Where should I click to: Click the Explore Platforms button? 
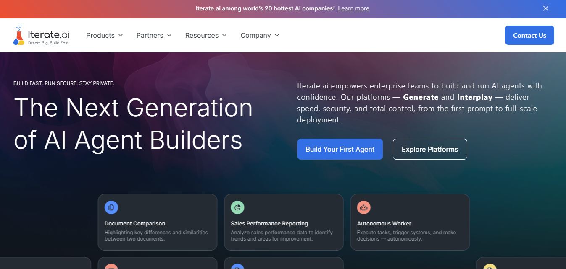click(430, 149)
